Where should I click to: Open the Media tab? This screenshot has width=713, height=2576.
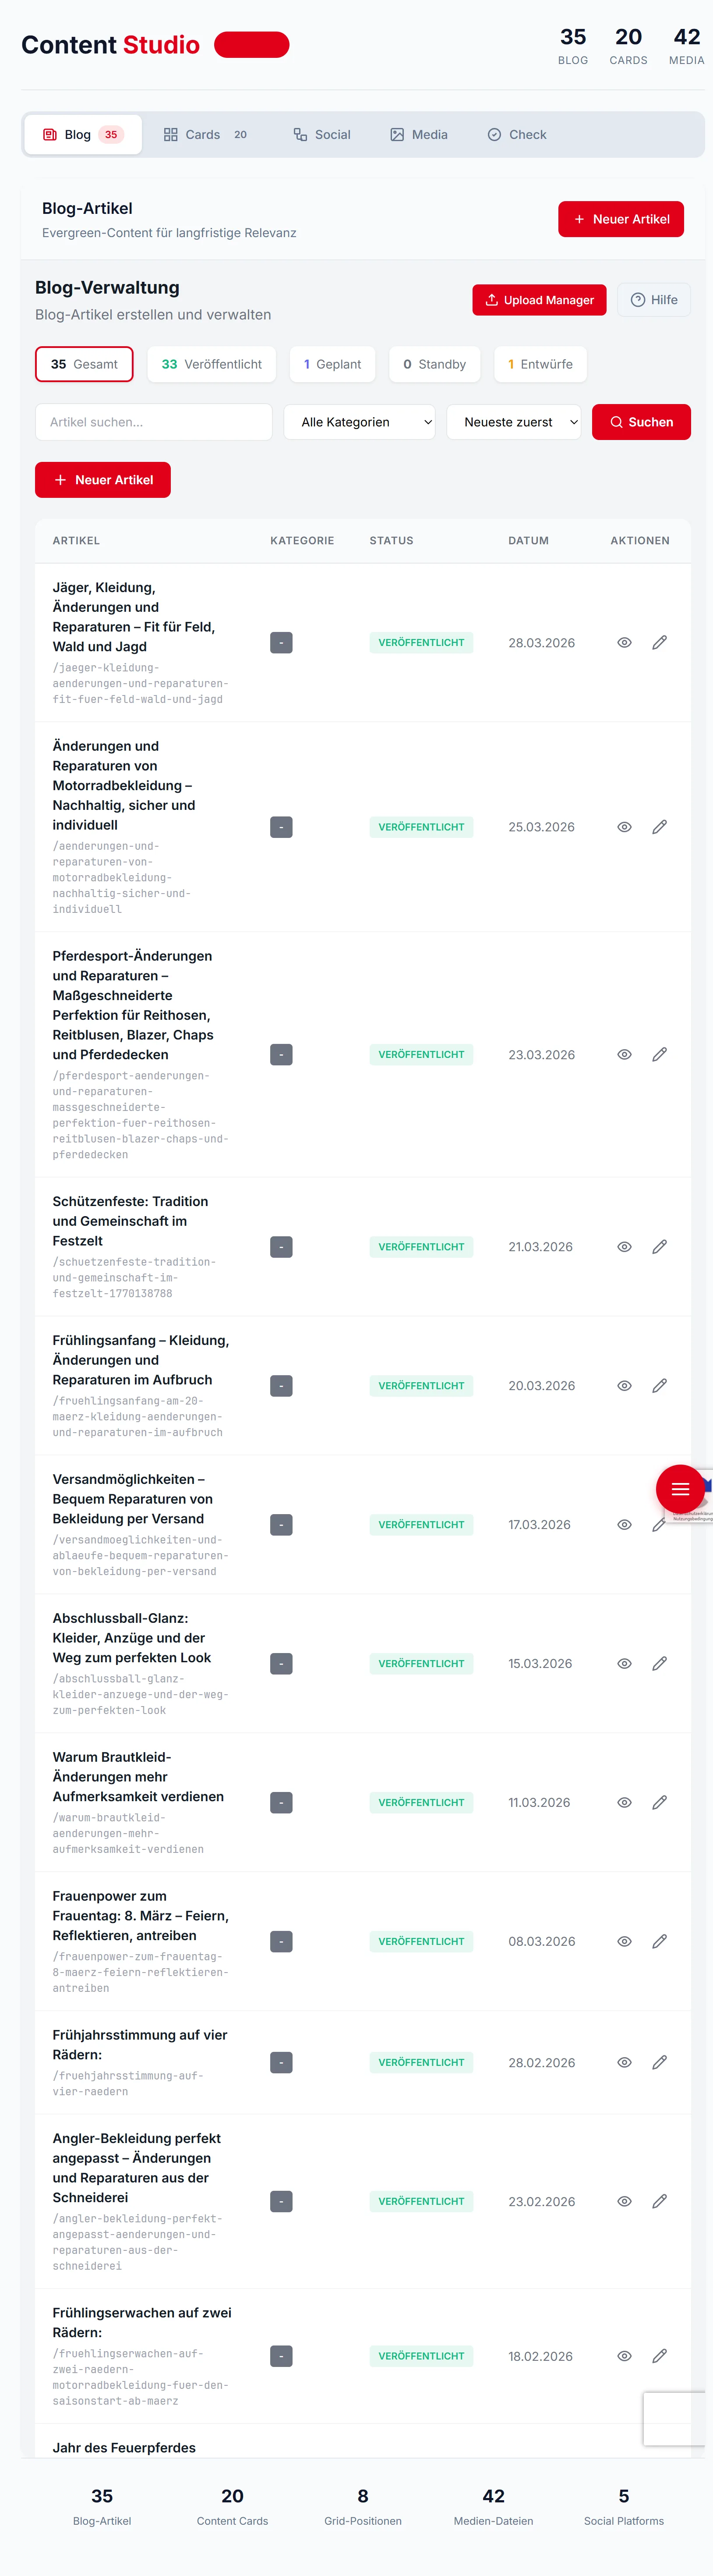click(419, 134)
